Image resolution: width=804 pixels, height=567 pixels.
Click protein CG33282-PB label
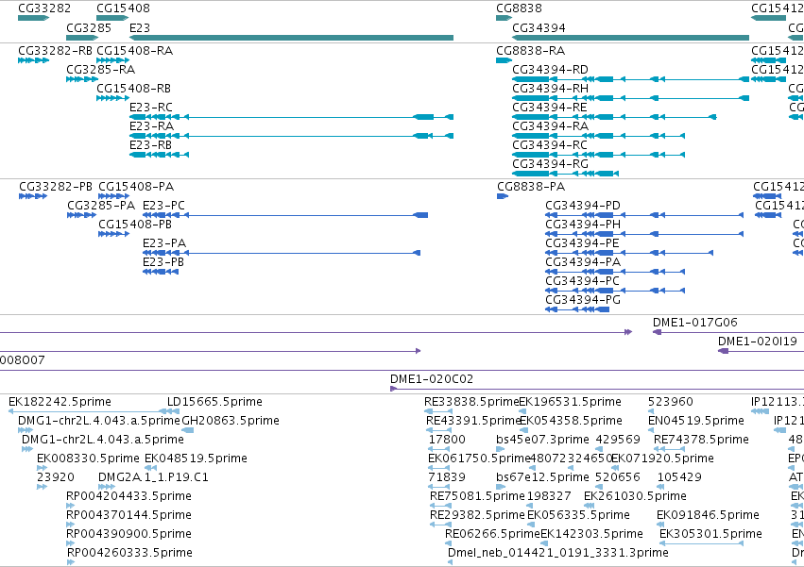pos(56,187)
